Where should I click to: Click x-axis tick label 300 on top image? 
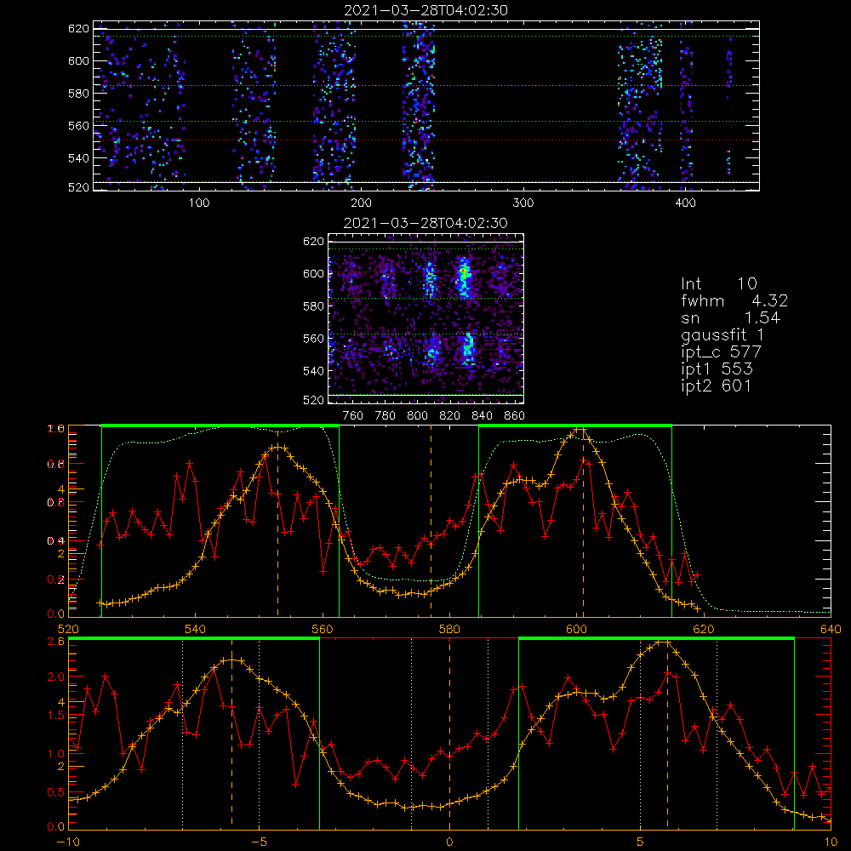click(523, 203)
